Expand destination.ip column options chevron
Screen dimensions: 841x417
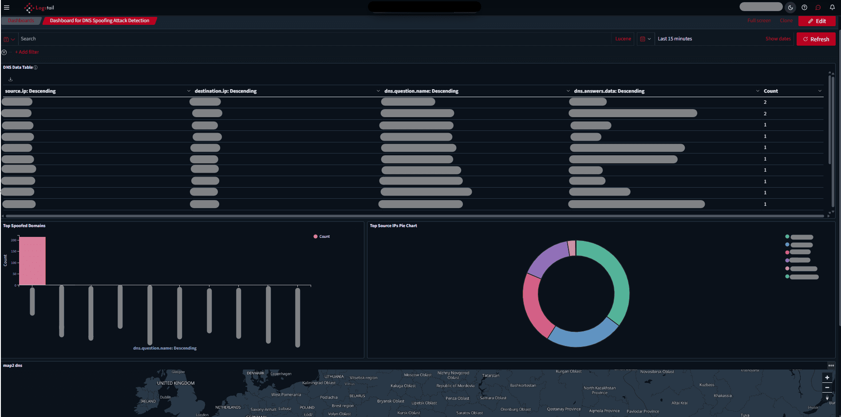coord(378,91)
